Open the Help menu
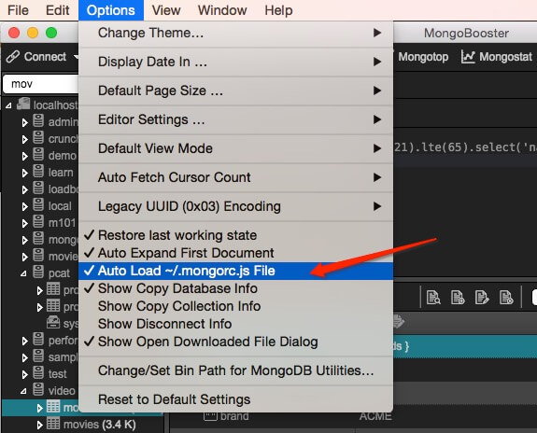The image size is (537, 433). [x=278, y=10]
